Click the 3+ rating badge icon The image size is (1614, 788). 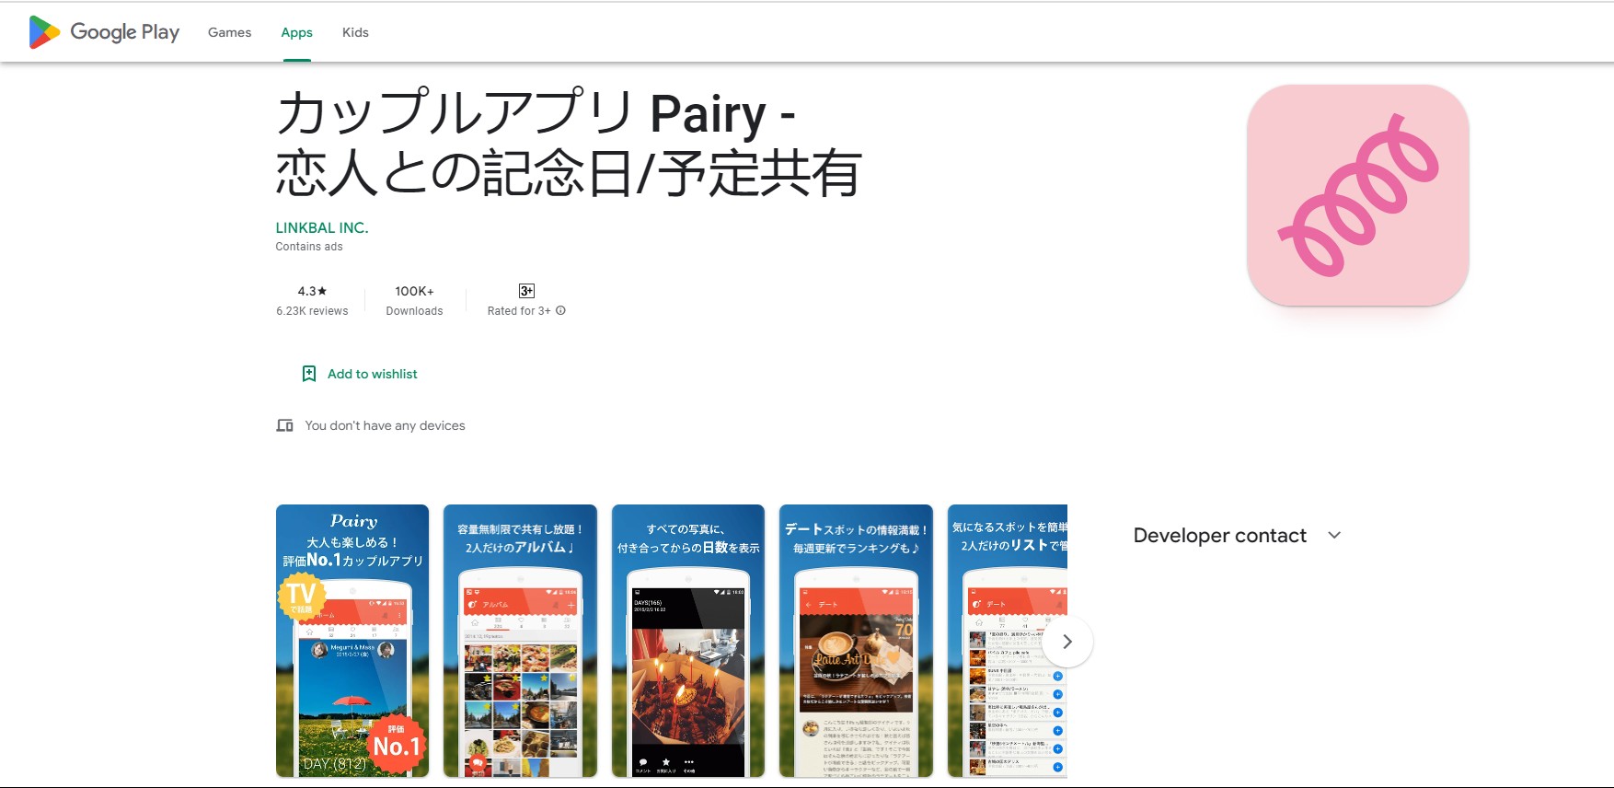(x=526, y=291)
